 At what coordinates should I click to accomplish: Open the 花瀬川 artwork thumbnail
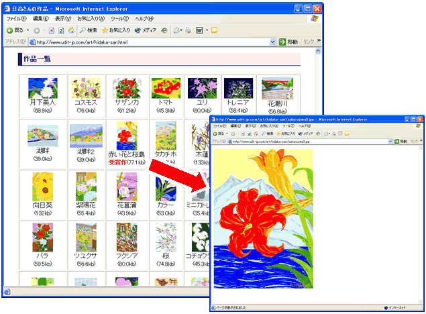pyautogui.click(x=277, y=89)
